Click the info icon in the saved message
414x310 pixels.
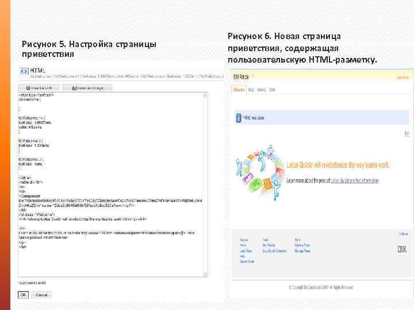pos(239,118)
